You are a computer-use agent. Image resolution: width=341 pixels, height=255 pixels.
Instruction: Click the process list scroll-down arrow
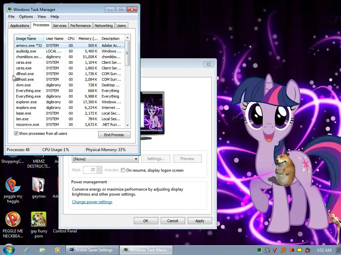pos(128,125)
